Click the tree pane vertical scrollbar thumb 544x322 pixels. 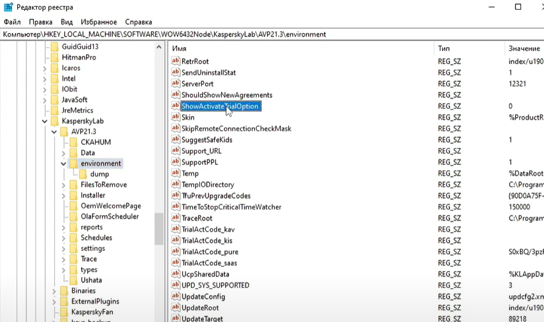[x=159, y=229]
